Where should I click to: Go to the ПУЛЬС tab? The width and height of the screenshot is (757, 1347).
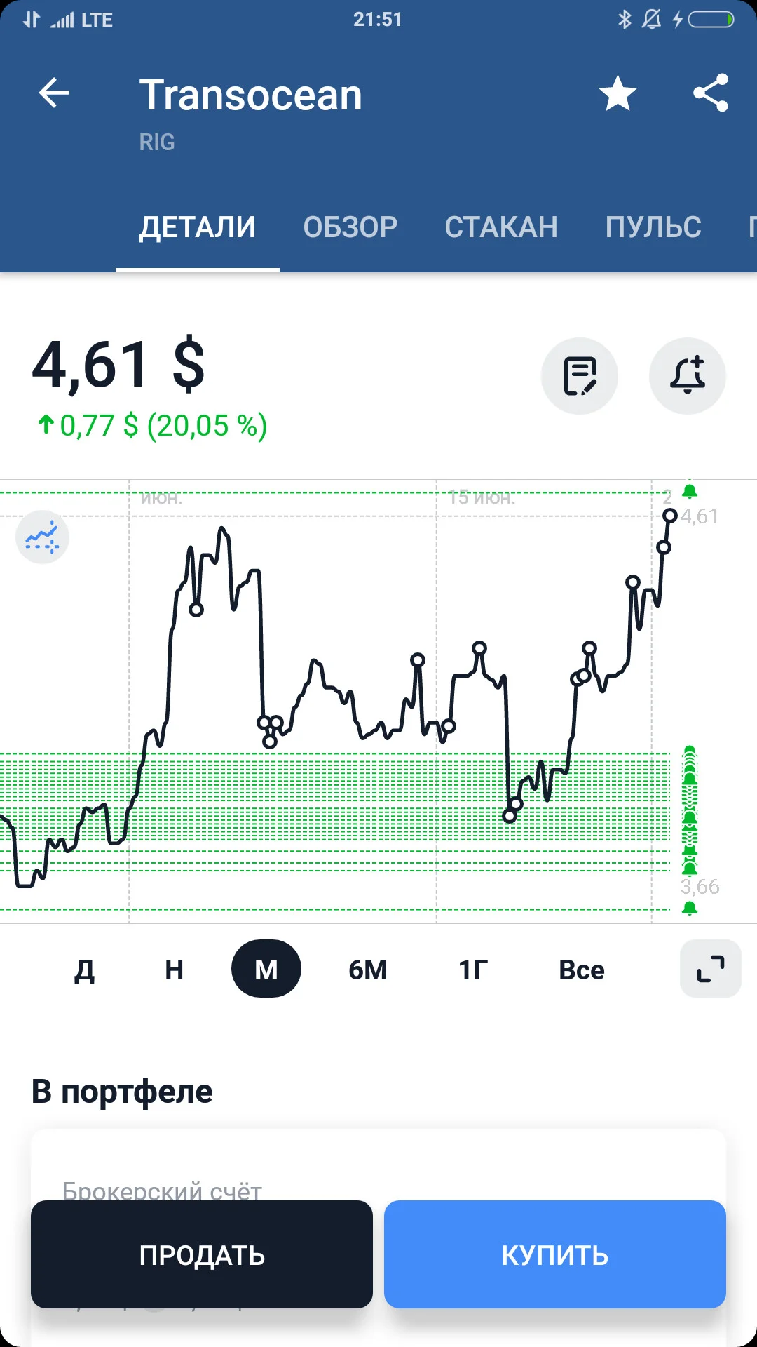(x=653, y=227)
